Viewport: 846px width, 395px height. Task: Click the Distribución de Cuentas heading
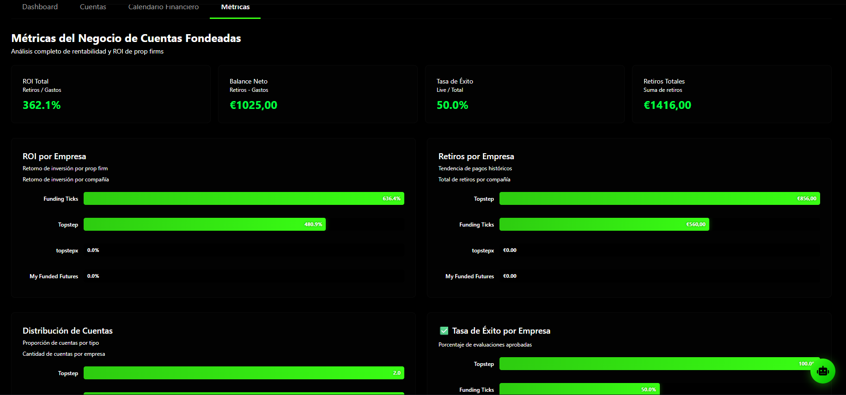pyautogui.click(x=67, y=331)
